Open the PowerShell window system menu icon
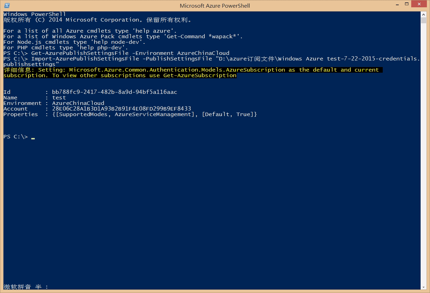The width and height of the screenshot is (430, 293). pos(7,6)
